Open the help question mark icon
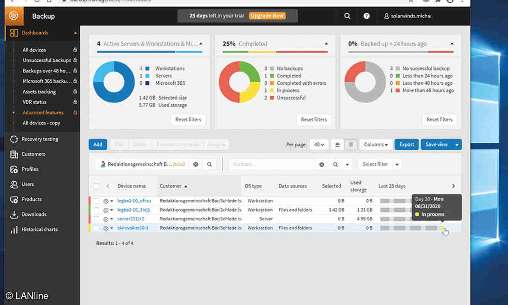Screen dimensions: 508x305 [x=367, y=16]
